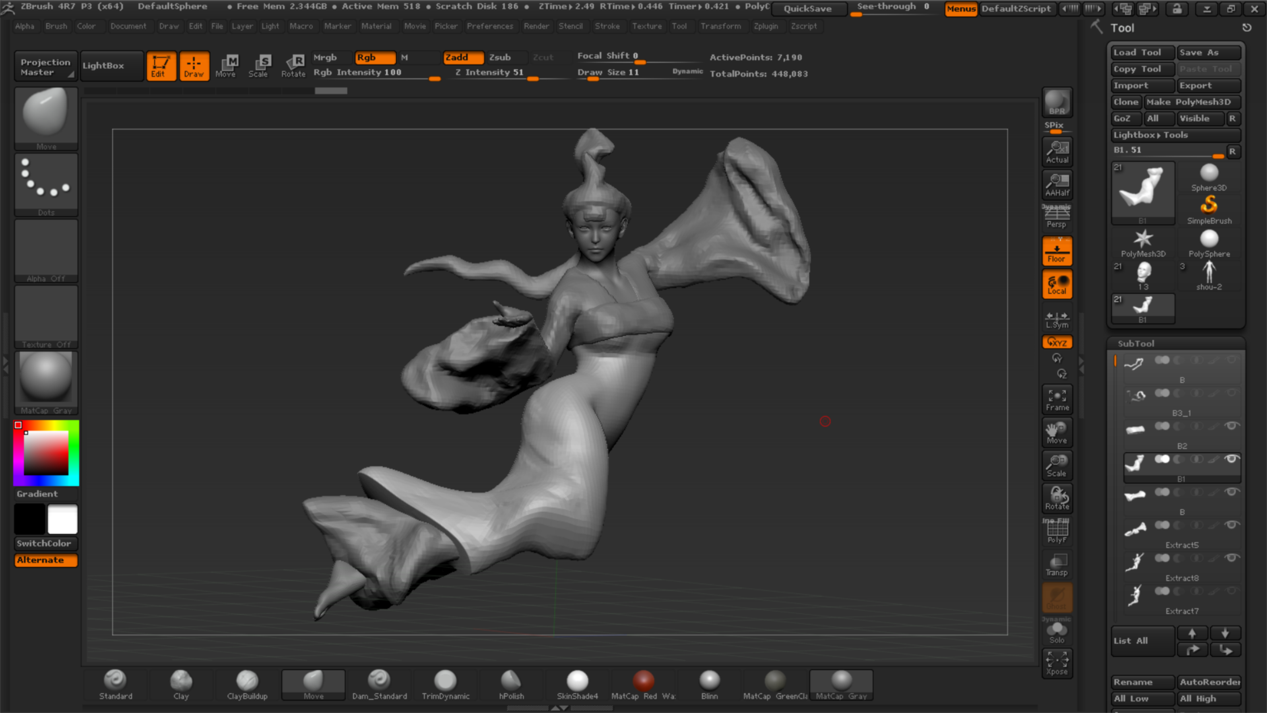Image resolution: width=1267 pixels, height=713 pixels.
Task: Click the white secondary color swatch
Action: click(x=62, y=519)
